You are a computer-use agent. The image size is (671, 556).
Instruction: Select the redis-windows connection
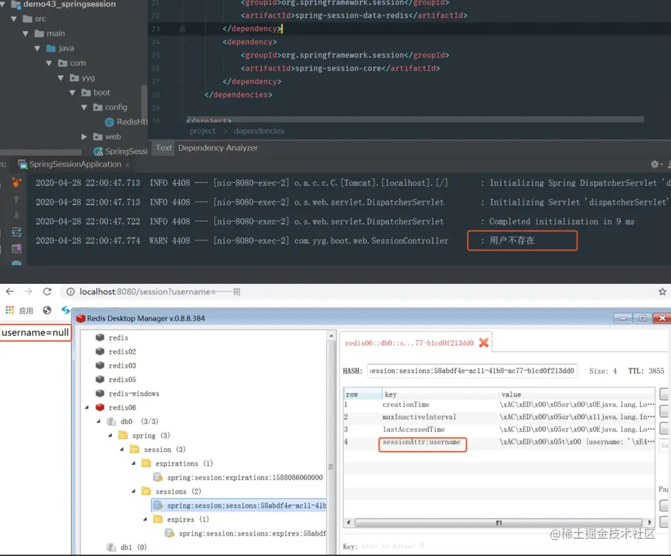(x=134, y=393)
